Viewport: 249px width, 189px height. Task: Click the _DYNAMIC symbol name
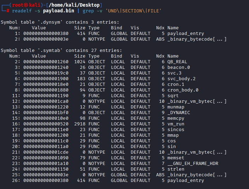[178, 113]
